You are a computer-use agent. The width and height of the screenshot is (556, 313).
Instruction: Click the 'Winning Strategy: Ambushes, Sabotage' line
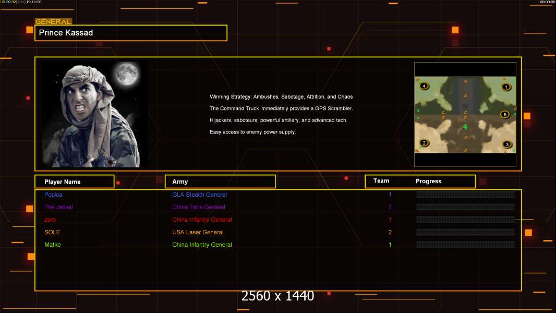[281, 97]
